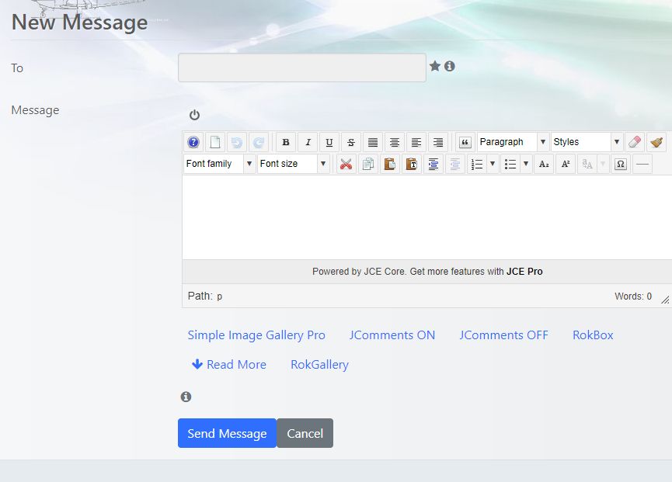Viewport: 672px width, 482px height.
Task: Toggle underline formatting
Action: coord(329,142)
